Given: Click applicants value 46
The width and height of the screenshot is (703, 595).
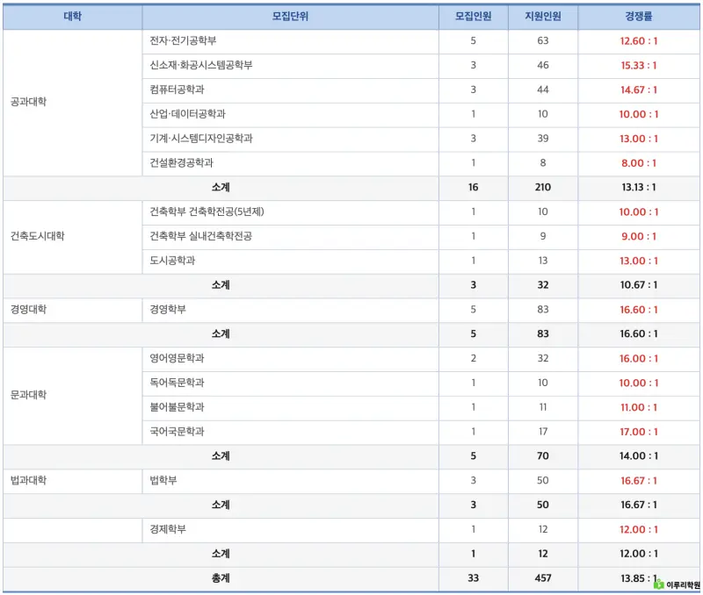Looking at the screenshot, I should [x=543, y=65].
